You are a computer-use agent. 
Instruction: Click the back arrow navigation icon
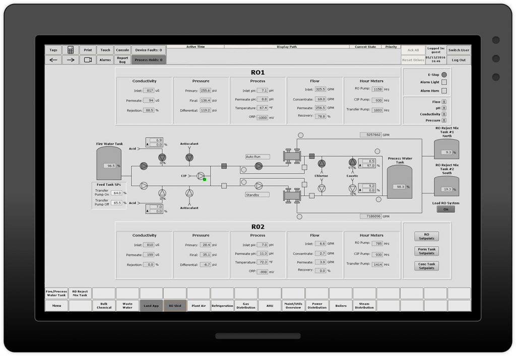(x=53, y=59)
